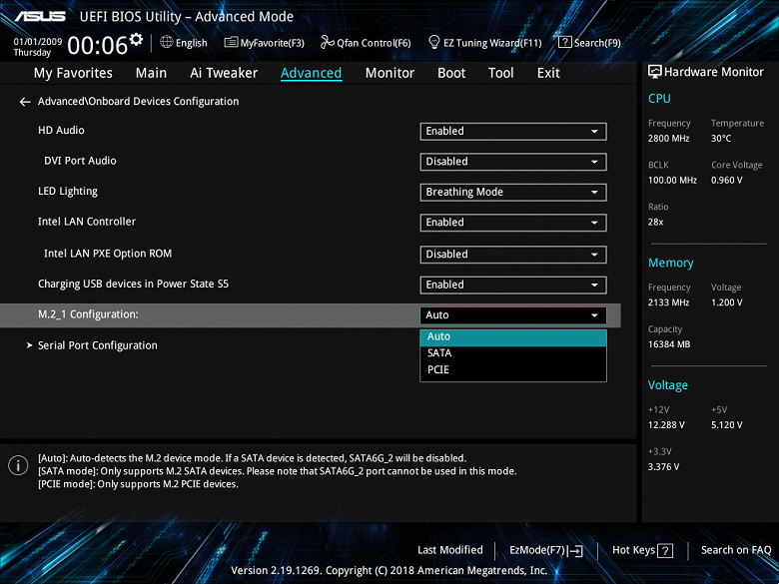
Task: Click the 2800 MHz CPU frequency value
Action: 669,139
